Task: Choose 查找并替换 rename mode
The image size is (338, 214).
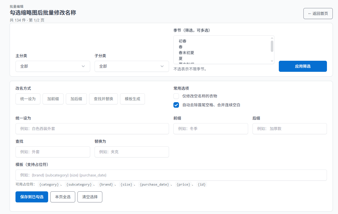Action: (103, 99)
